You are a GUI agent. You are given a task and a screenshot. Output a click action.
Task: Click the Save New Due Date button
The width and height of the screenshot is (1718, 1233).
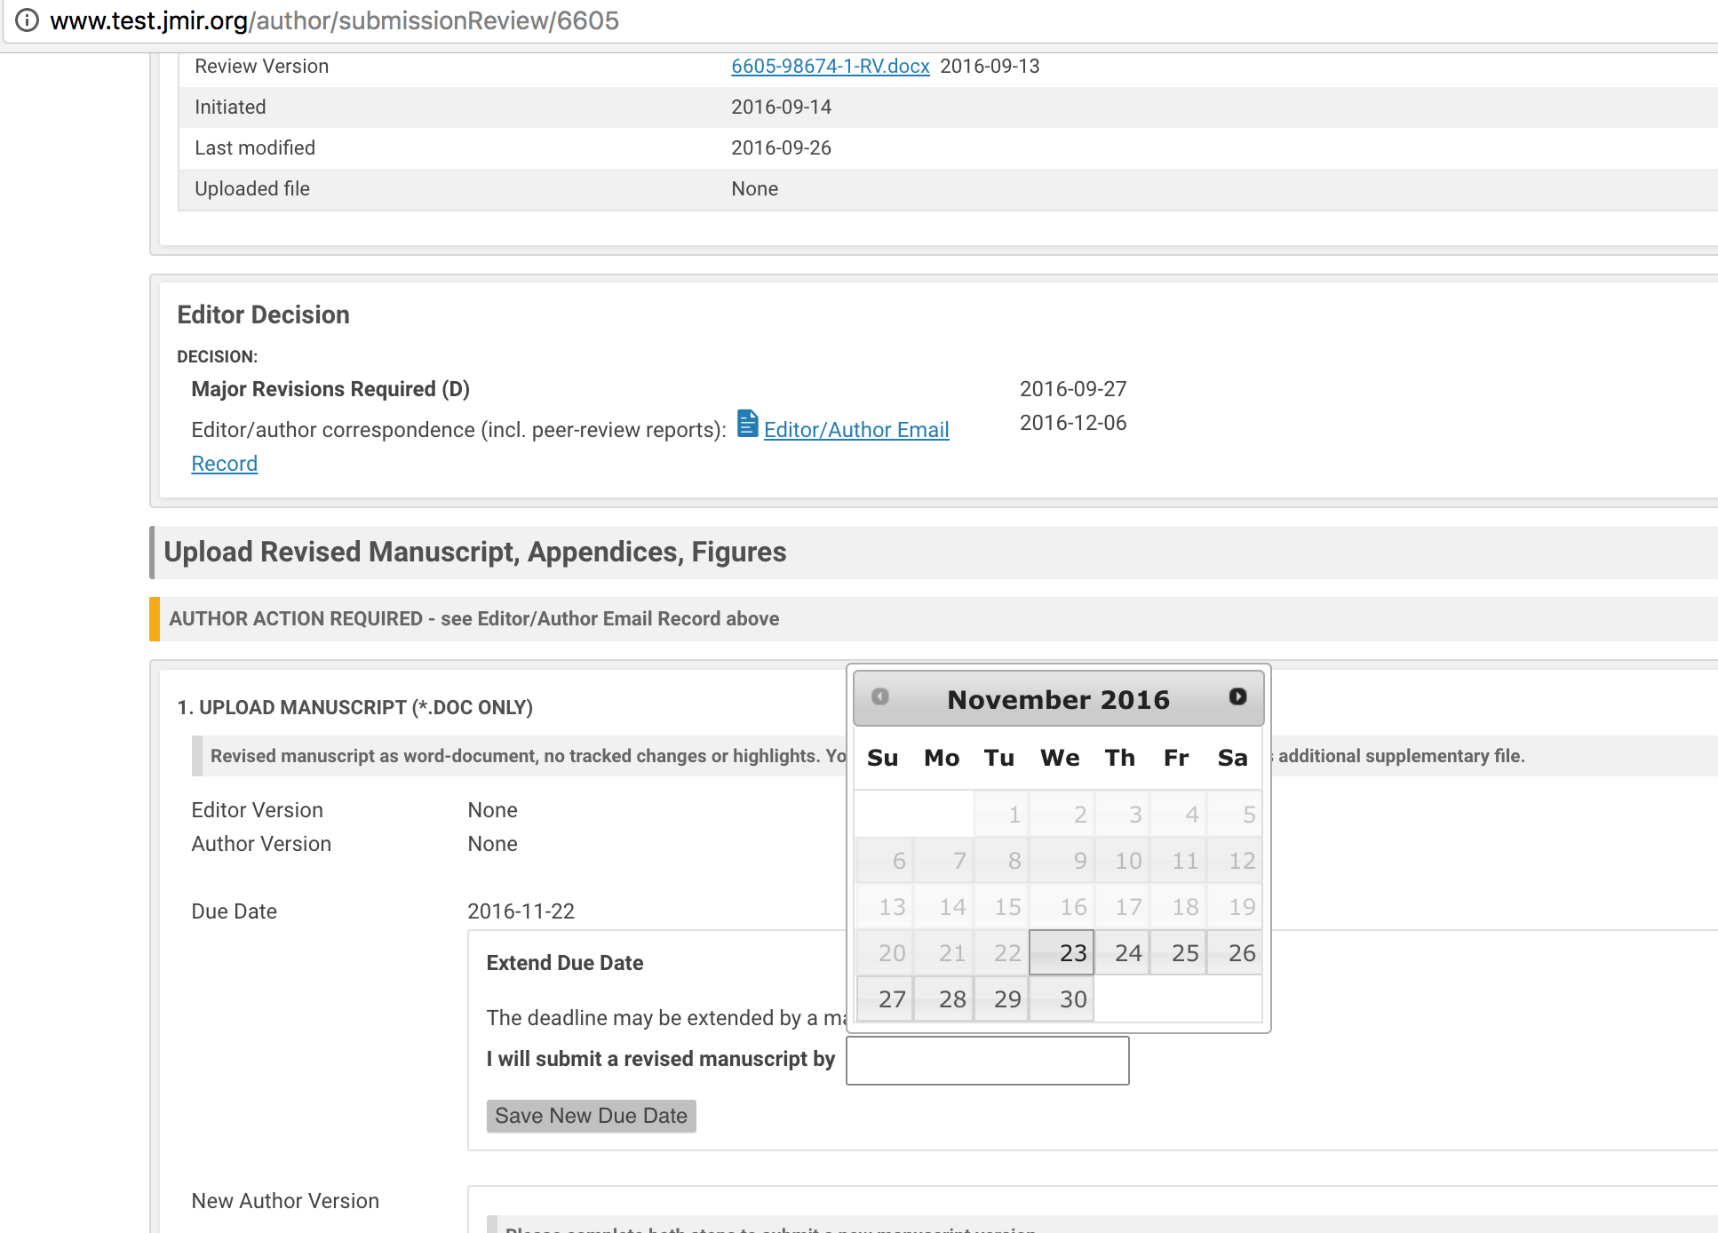point(591,1116)
